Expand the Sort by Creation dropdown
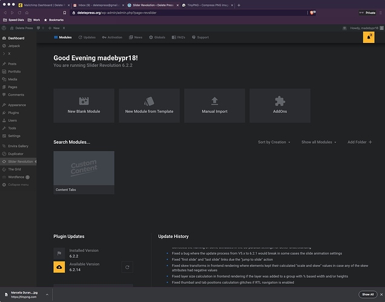The image size is (385, 302). (274, 142)
